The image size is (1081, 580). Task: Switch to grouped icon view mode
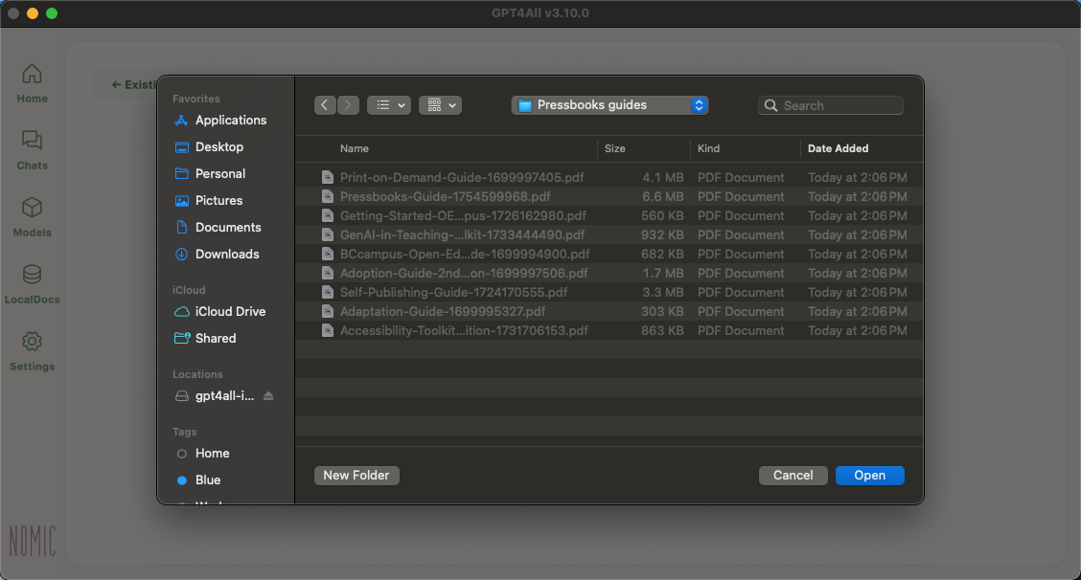click(433, 105)
